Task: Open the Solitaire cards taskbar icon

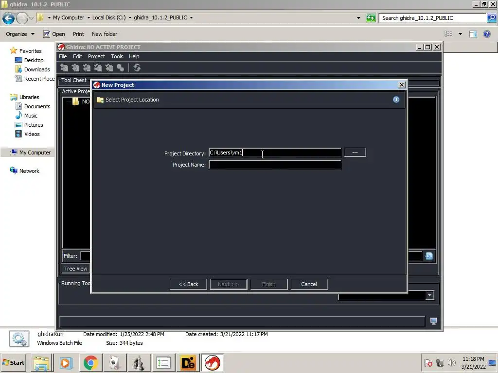Action: 114,363
